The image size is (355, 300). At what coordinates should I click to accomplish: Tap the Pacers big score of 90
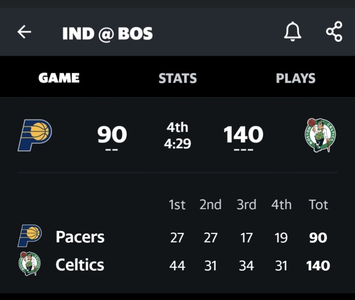(112, 135)
